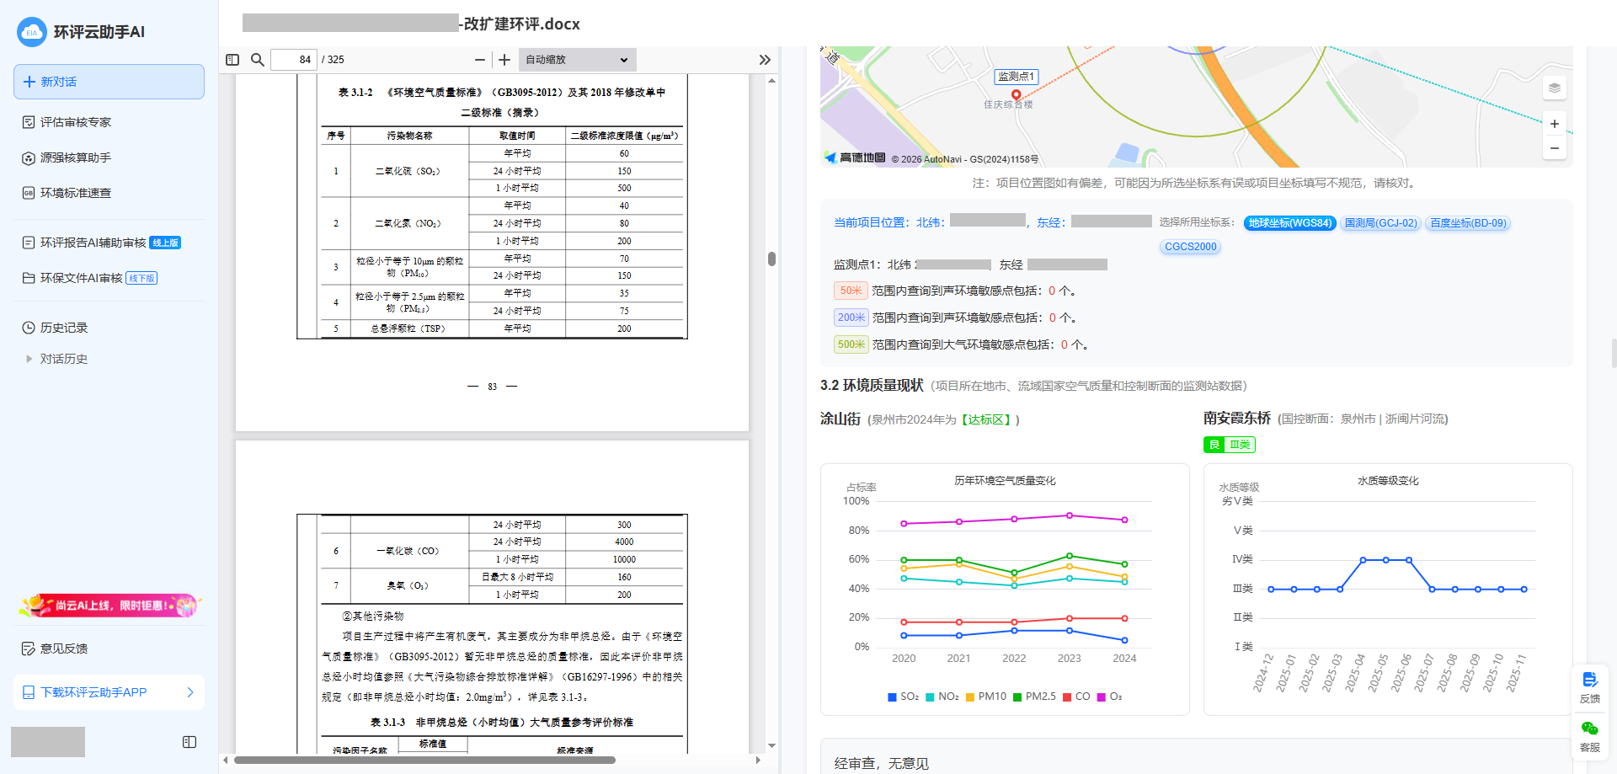Image resolution: width=1617 pixels, height=774 pixels.
Task: Open 环境标准速查 in the sidebar
Action: [76, 193]
